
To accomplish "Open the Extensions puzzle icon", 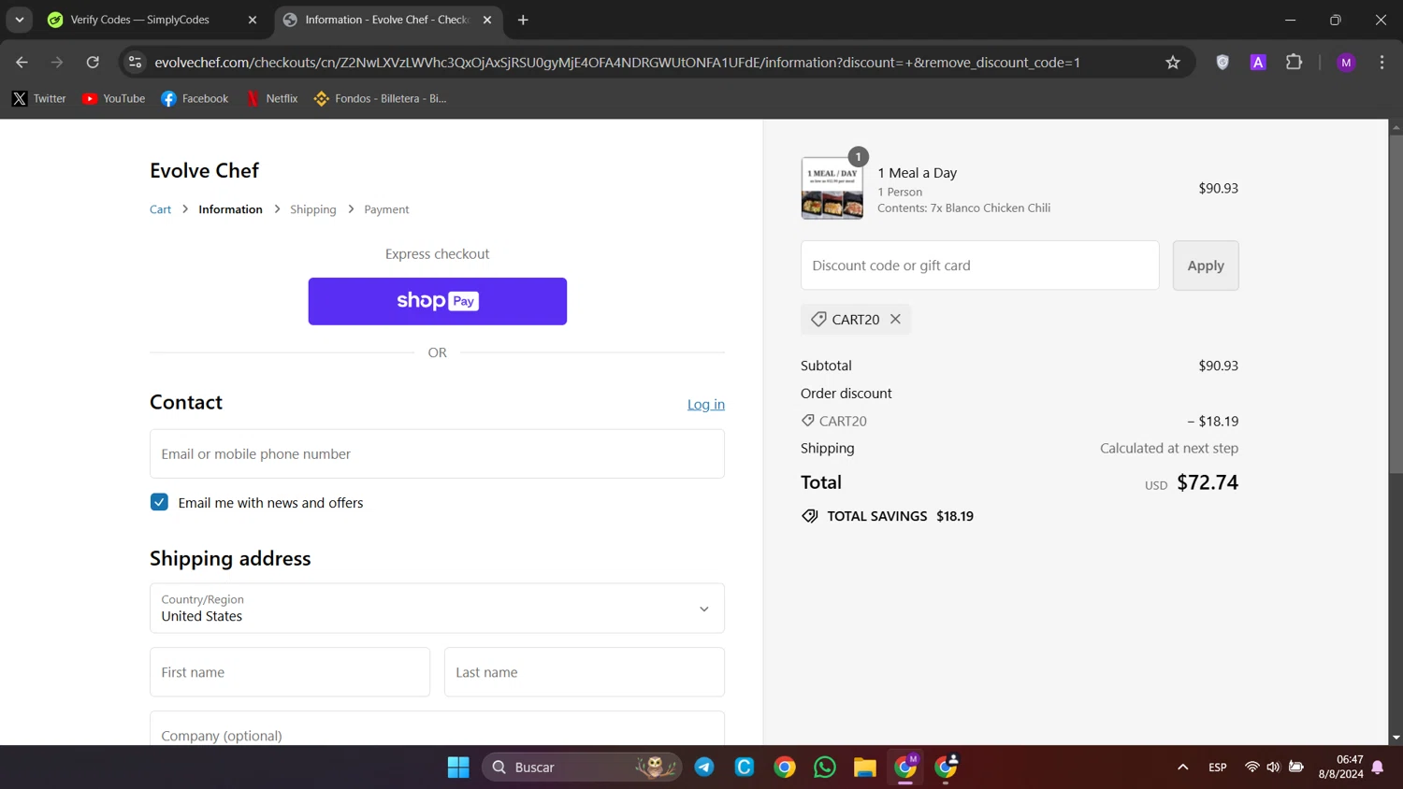I will (x=1294, y=63).
